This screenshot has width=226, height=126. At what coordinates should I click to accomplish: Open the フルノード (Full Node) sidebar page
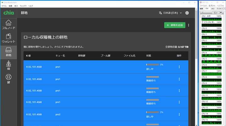click(8, 25)
